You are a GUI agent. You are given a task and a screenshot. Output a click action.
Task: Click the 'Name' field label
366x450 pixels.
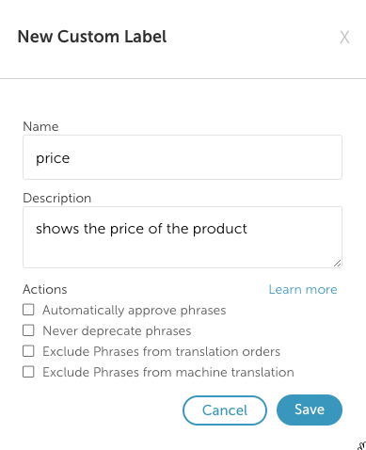[40, 127]
